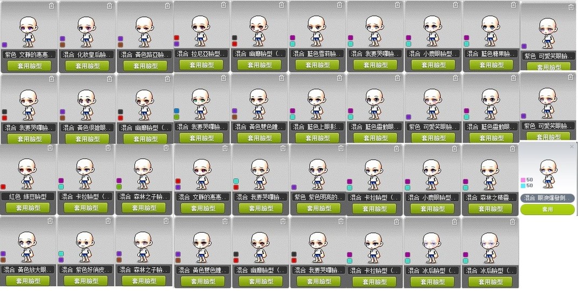
Task: Select red swatch on 紅色 綠豆臉型 card
Action: (3, 186)
